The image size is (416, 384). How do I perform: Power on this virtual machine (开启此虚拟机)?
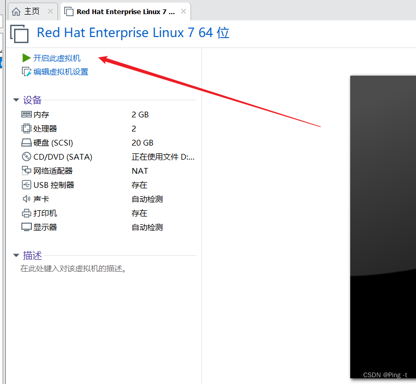click(57, 58)
